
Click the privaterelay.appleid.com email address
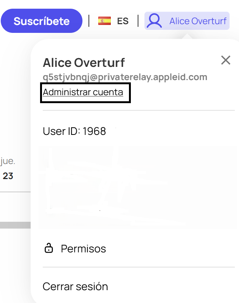(x=125, y=77)
